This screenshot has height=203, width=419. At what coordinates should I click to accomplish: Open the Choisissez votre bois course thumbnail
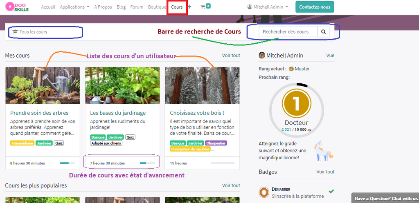coord(202,85)
